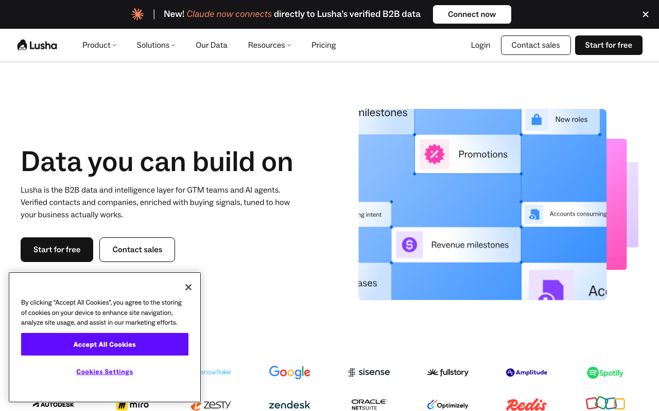Click the Fullstory logo
This screenshot has height=411, width=659.
[x=448, y=372]
